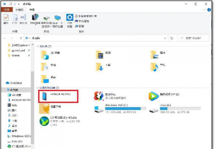Screen dimensions: 215x149
Task: Open the address bar history dropdown
Action: [165, 38]
